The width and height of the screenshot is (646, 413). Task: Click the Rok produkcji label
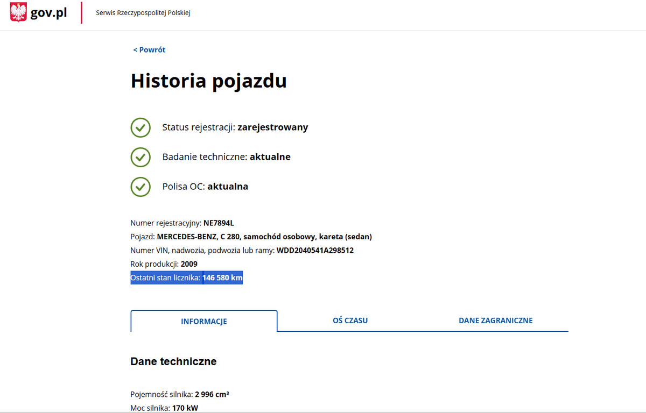[x=155, y=264]
